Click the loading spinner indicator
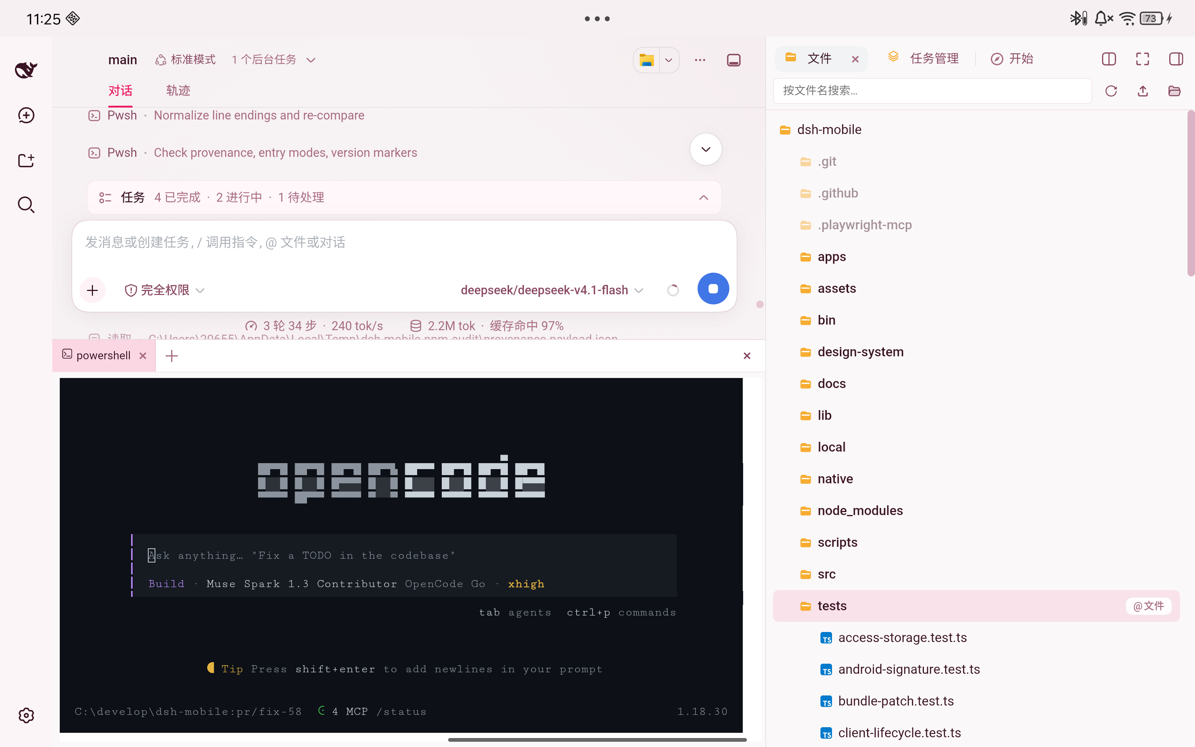This screenshot has width=1195, height=747. 673,290
